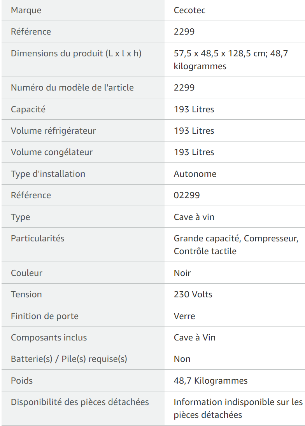Click the Composants inclus value Cave à Vin

click(x=195, y=337)
